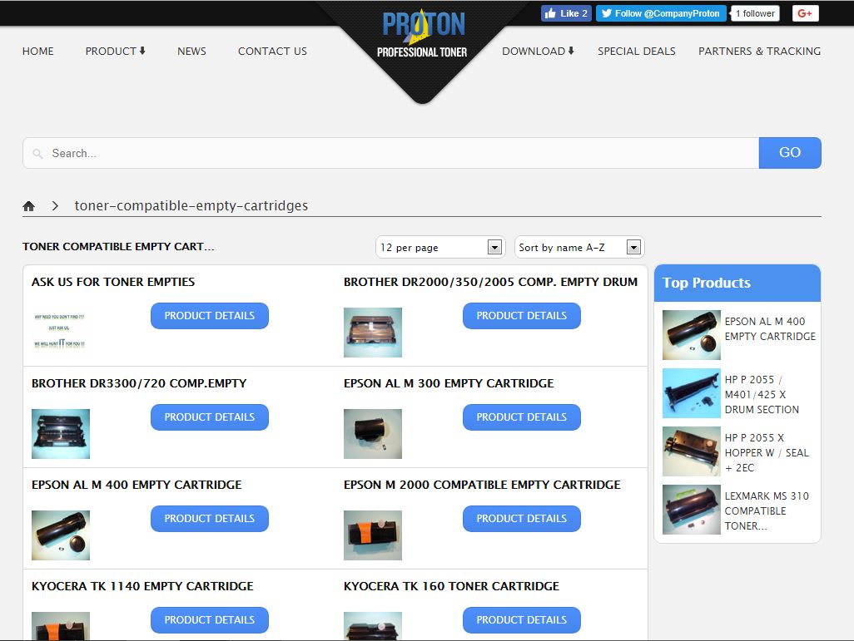Open the NEWS page
The width and height of the screenshot is (854, 641).
(191, 52)
